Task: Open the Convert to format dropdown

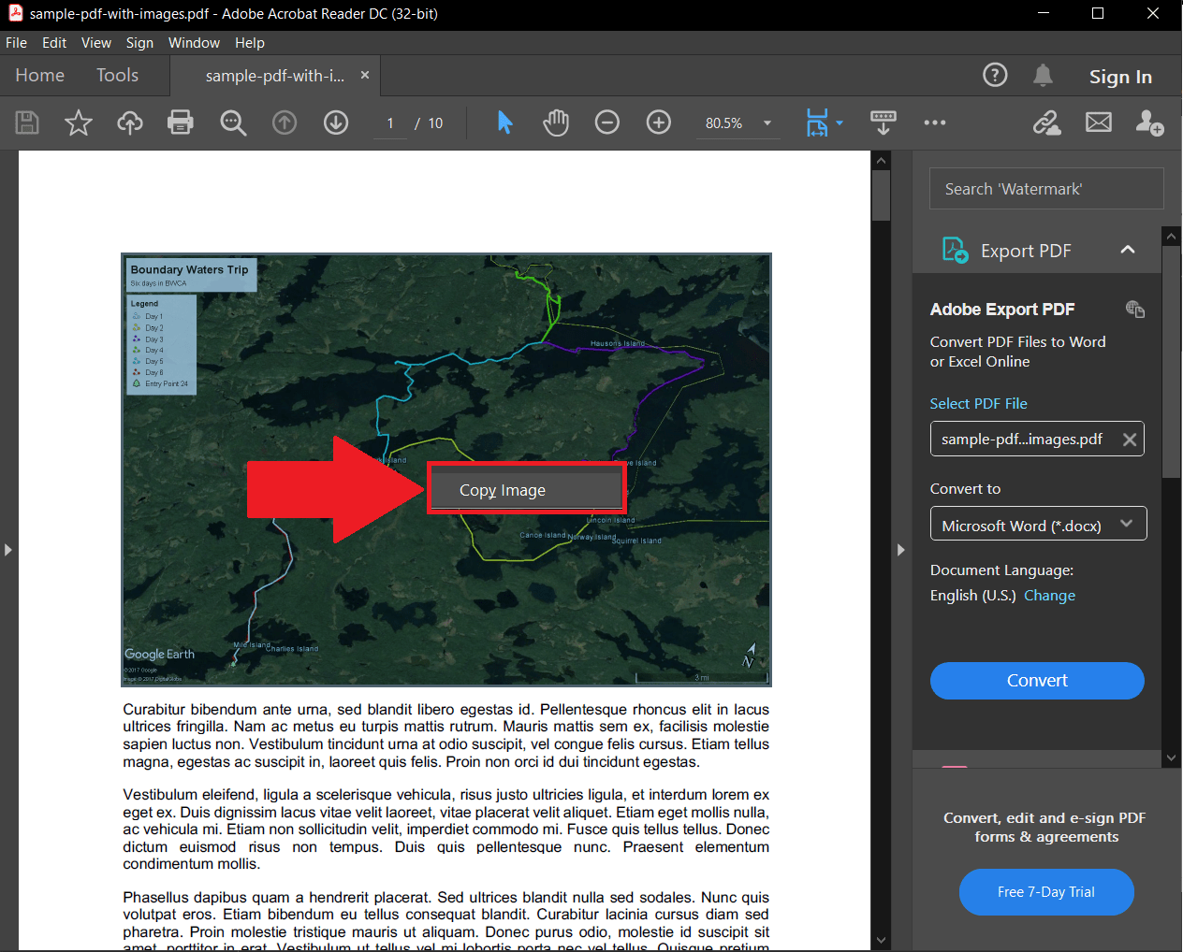Action: [1038, 524]
